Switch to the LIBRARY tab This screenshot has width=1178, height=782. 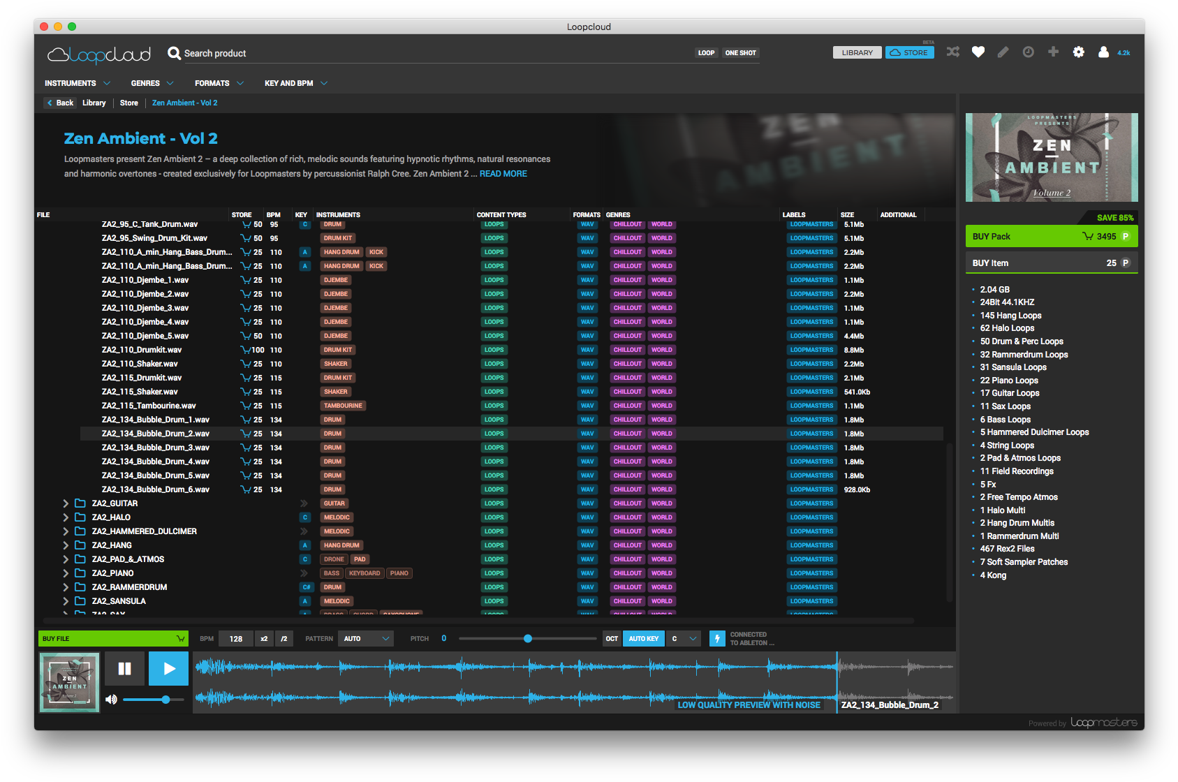click(x=857, y=53)
